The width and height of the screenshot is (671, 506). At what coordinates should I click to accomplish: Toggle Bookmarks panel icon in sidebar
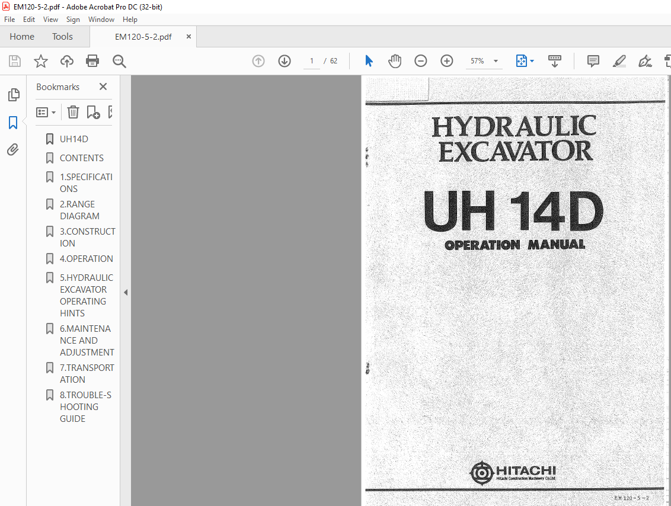(13, 123)
